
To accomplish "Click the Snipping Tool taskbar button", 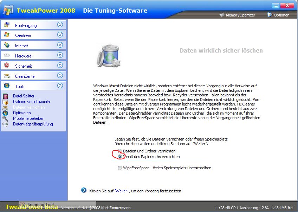I will point(57,204).
